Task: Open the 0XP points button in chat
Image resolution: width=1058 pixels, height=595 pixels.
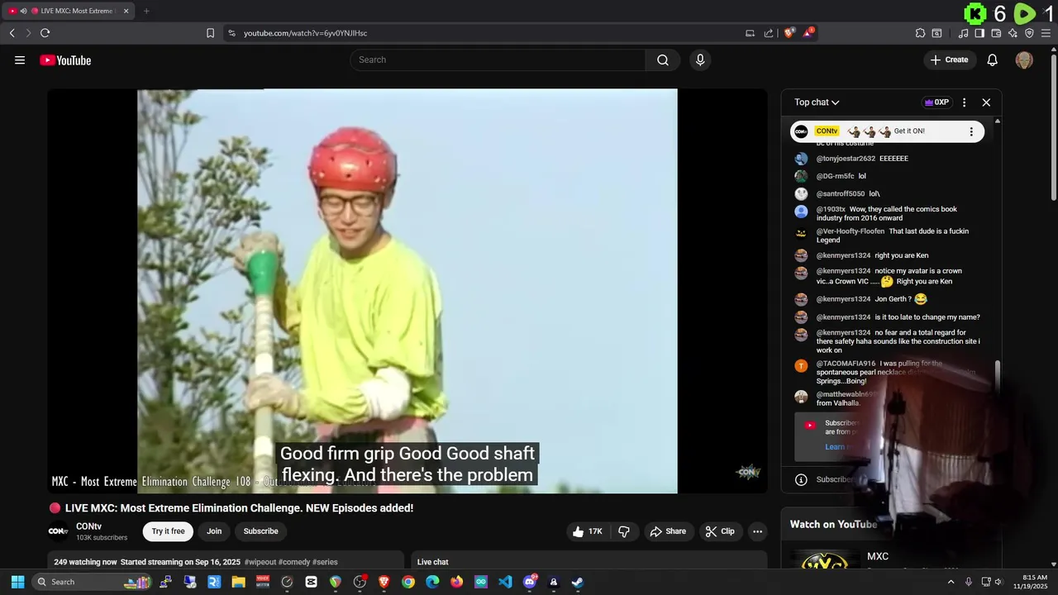Action: point(936,102)
